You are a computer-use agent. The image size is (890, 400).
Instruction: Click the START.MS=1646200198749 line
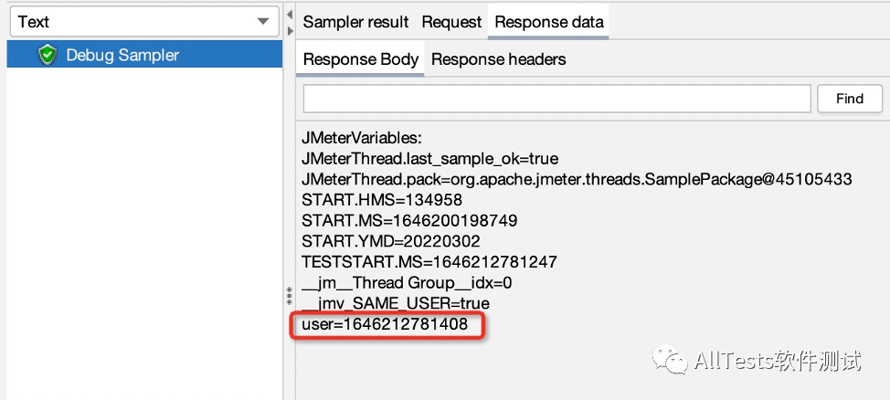pyautogui.click(x=409, y=220)
